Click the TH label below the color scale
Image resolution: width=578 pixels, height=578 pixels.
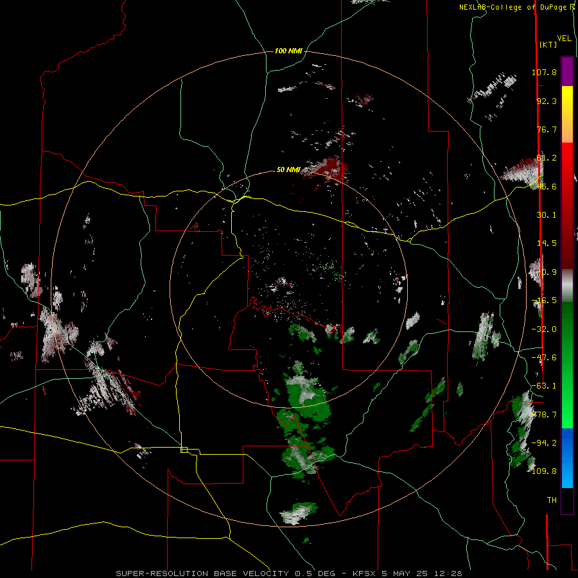[x=552, y=500]
